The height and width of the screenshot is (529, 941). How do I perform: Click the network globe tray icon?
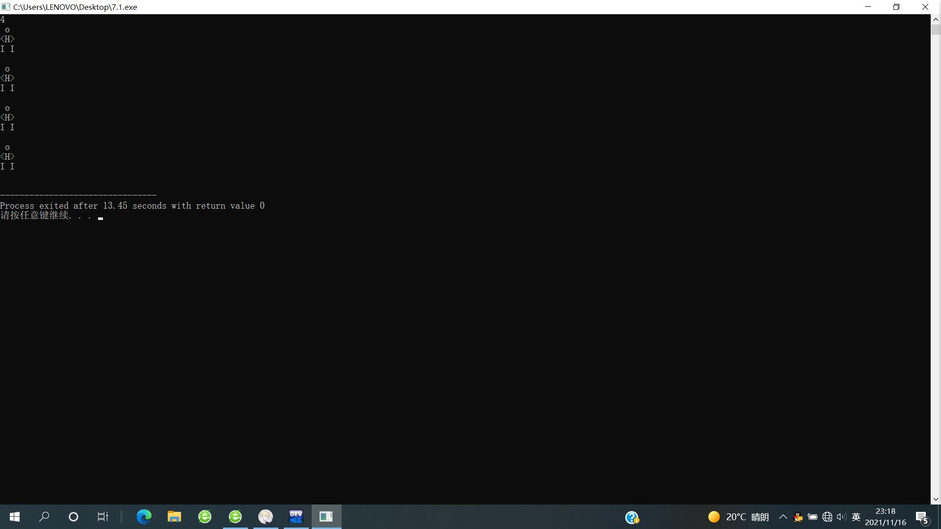click(x=827, y=517)
